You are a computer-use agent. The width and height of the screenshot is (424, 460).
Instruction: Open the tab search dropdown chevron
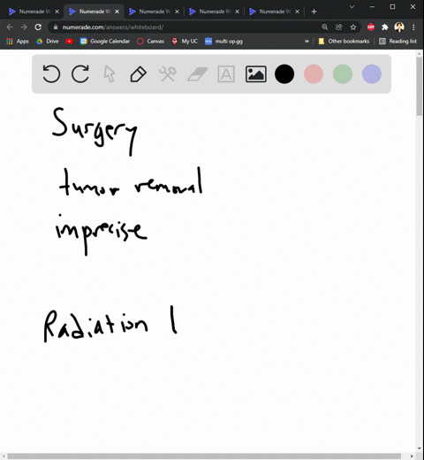[x=352, y=6]
